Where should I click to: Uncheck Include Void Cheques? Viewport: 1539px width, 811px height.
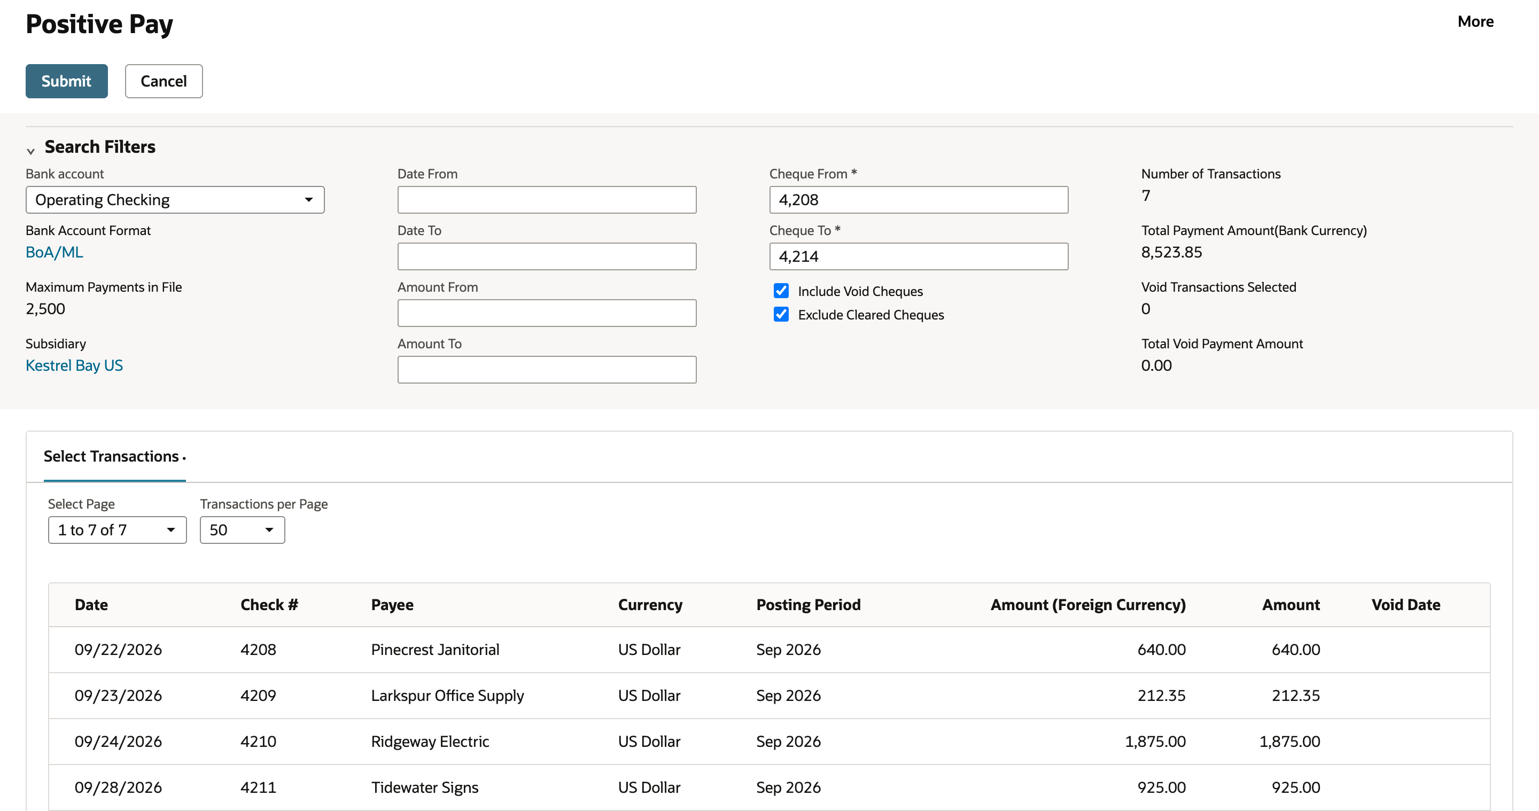pyautogui.click(x=781, y=291)
